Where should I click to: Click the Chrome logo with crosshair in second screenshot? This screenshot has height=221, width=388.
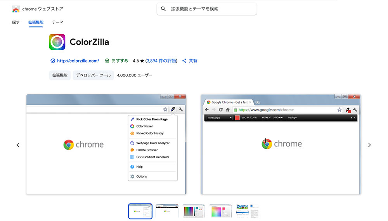(267, 144)
